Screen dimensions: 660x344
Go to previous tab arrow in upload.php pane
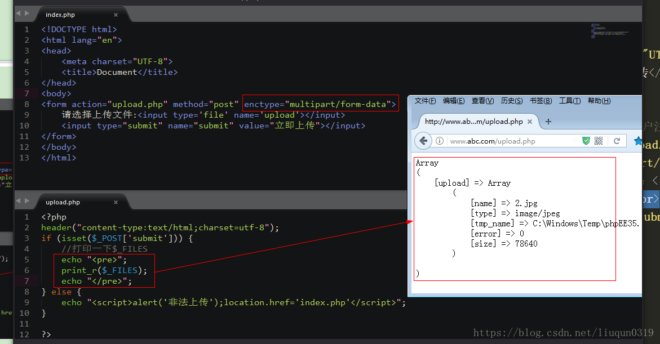point(18,200)
